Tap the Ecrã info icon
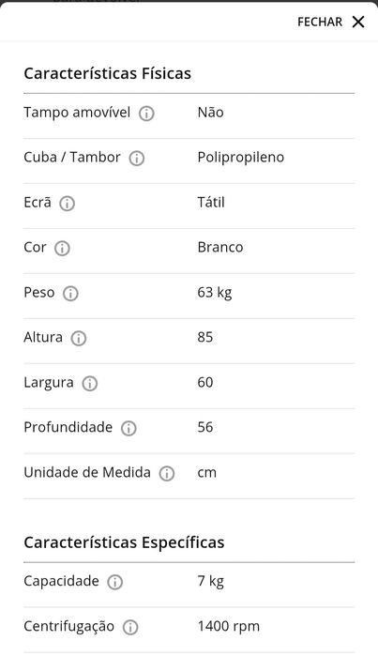Screen dimensions: 378x656 67,204
